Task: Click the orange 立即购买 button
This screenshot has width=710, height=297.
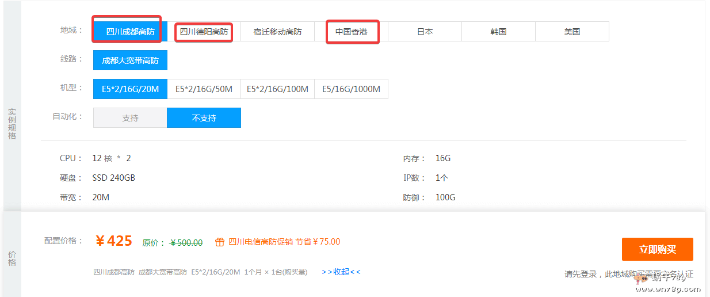Action: click(657, 249)
